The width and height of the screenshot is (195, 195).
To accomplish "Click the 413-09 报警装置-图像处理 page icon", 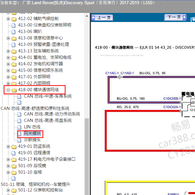I will click(14, 45).
